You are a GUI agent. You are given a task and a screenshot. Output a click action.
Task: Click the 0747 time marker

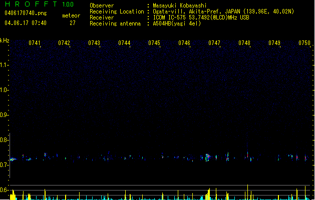click(x=214, y=43)
